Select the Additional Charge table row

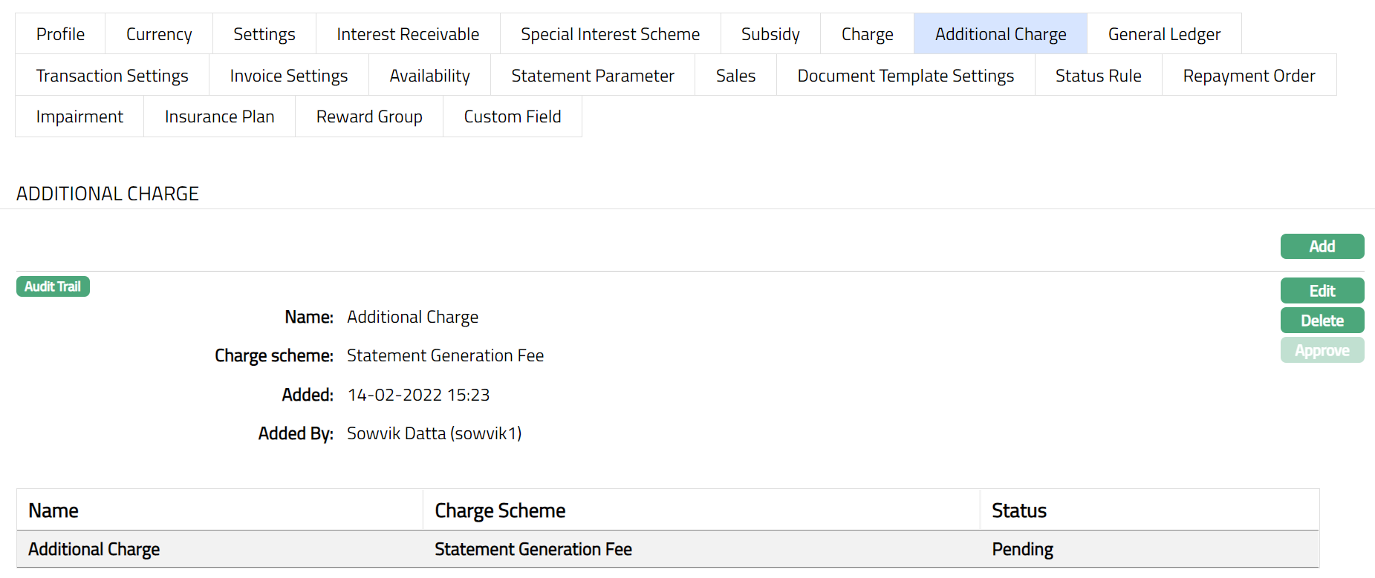[94, 549]
